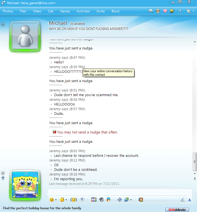197x212 pixels.
Task: Click the exclamation mark icon in toolbar
Action: pyautogui.click(x=180, y=11)
